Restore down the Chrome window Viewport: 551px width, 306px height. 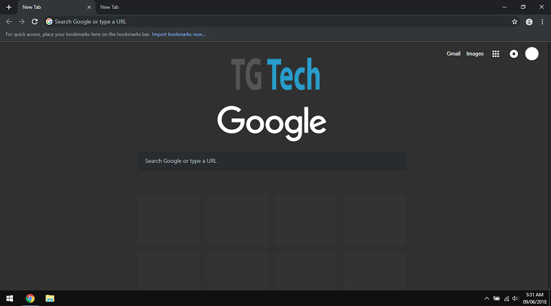tap(523, 7)
